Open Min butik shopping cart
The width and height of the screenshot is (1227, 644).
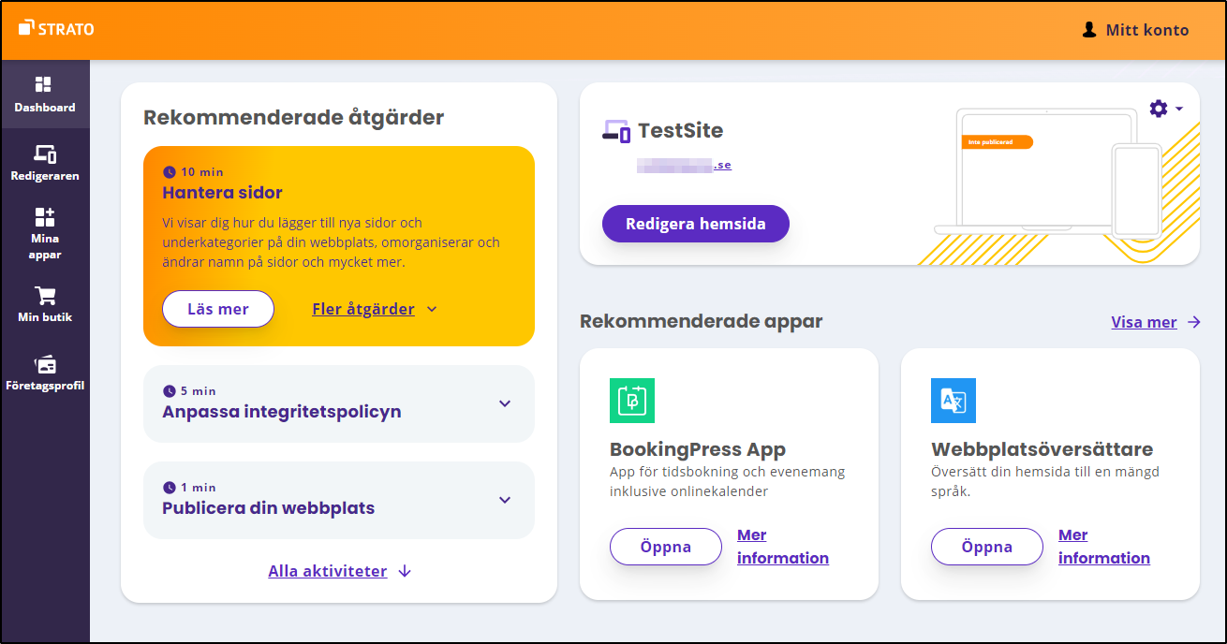45,304
